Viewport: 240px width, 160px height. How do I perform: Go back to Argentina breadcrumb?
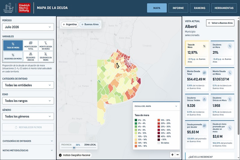(x=70, y=24)
